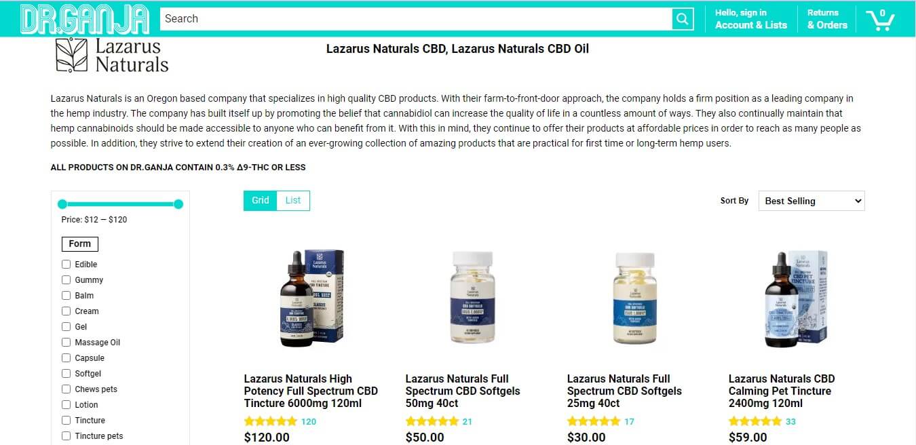Click star rating of the 6000mg Tincture
Viewport: 916px width, 445px height.
pos(270,421)
